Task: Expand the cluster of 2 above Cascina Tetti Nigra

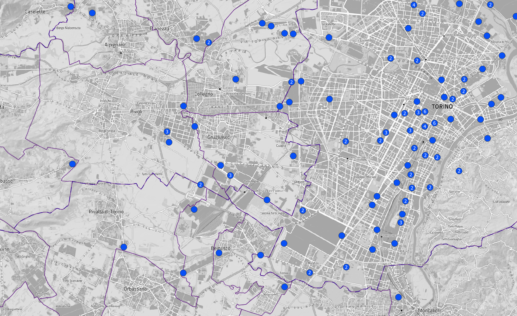Action: pos(303,210)
